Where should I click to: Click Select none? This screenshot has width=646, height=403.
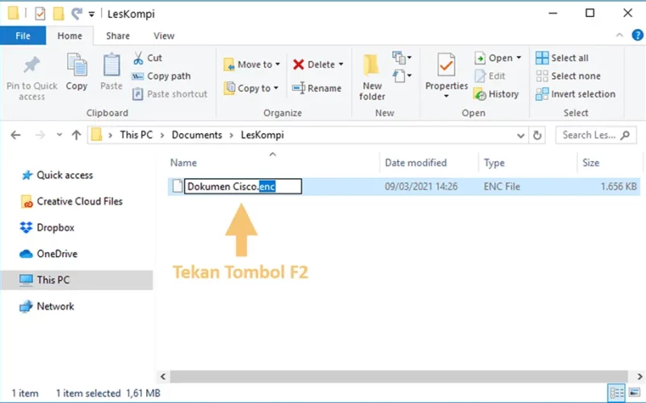point(568,76)
